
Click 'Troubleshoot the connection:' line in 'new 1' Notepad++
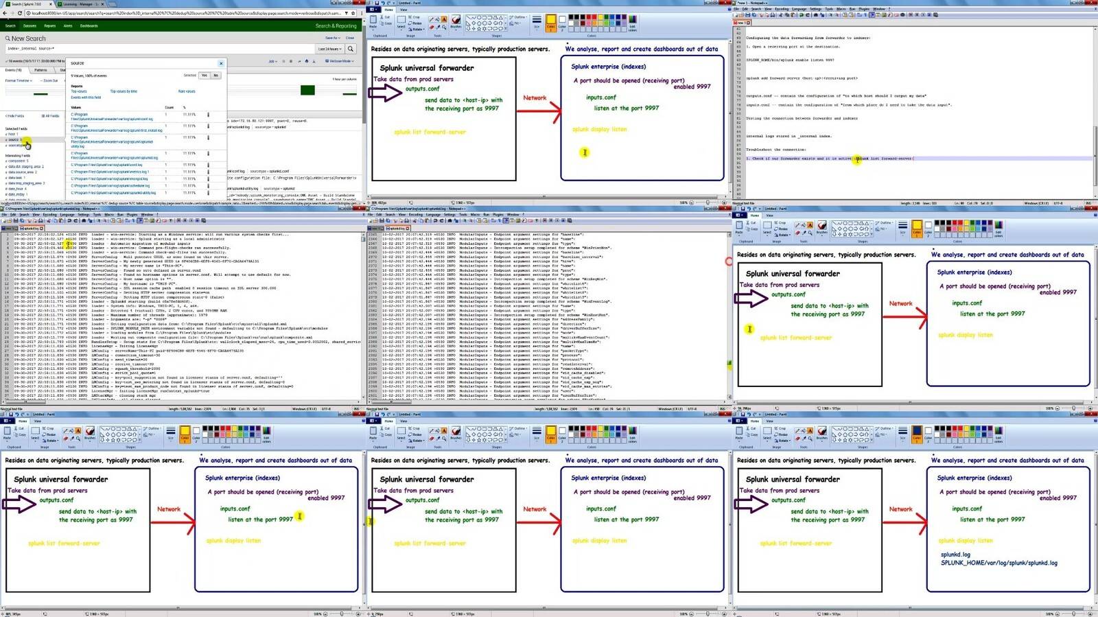click(776, 149)
